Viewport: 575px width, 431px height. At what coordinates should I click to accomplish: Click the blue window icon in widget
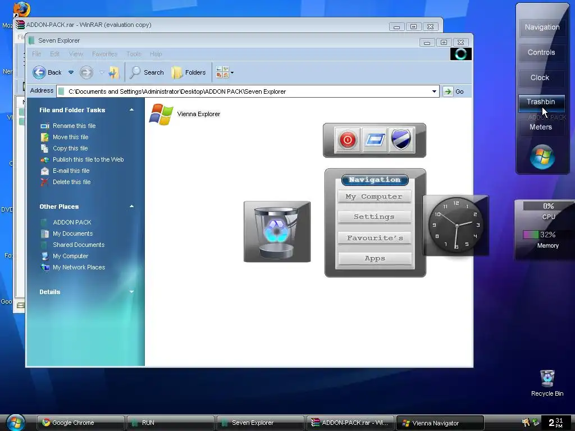point(374,140)
